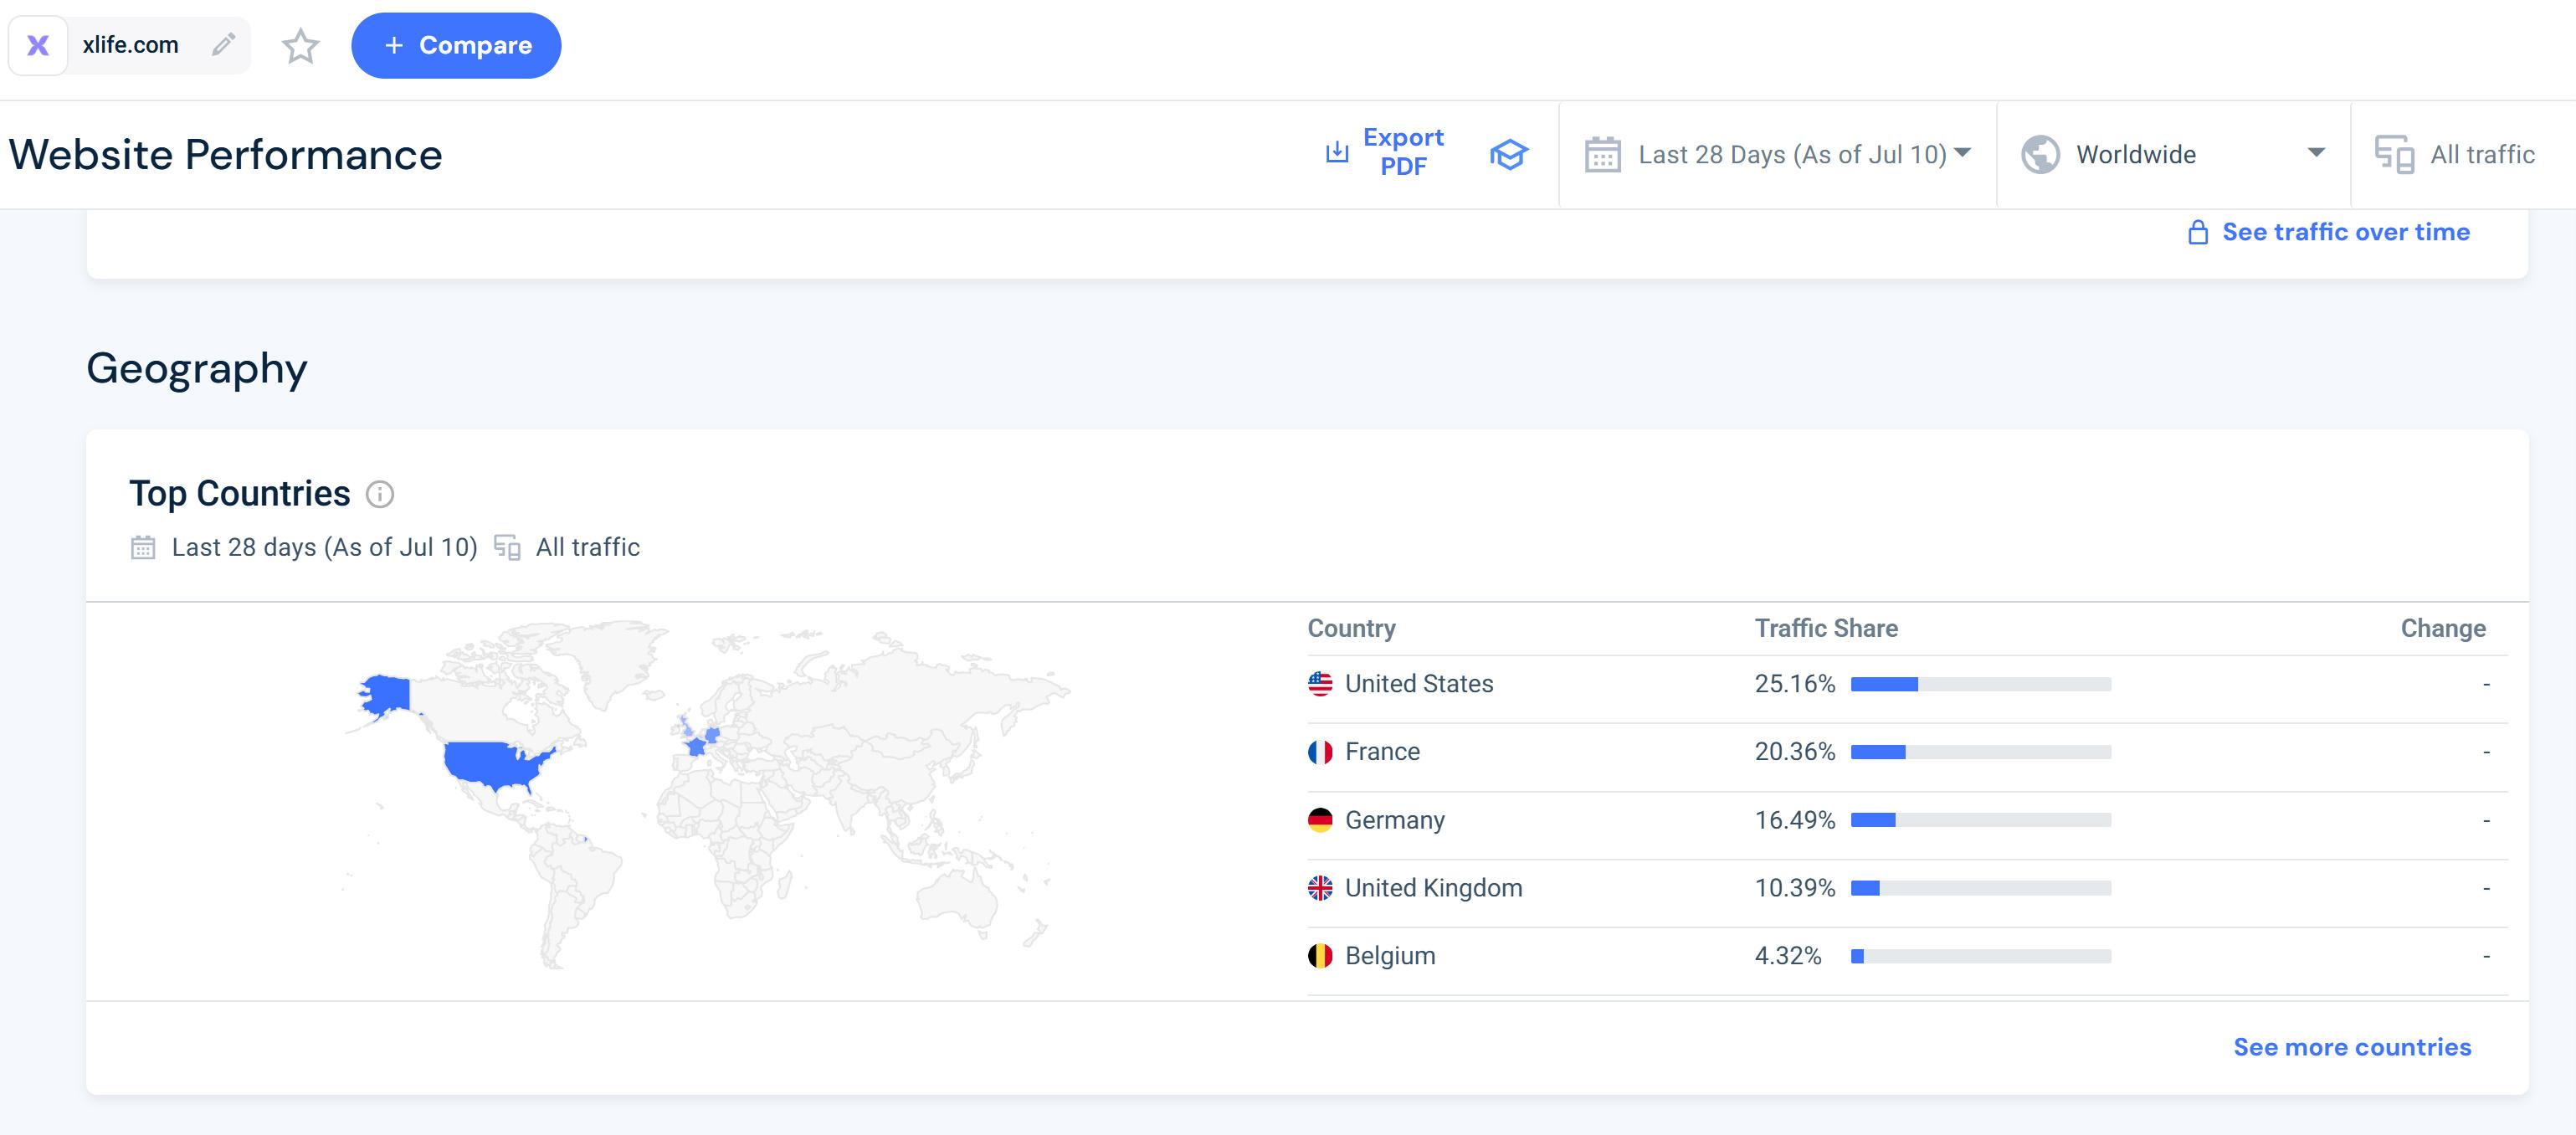
Task: Click the pencil edit icon beside xlife.com
Action: click(223, 44)
